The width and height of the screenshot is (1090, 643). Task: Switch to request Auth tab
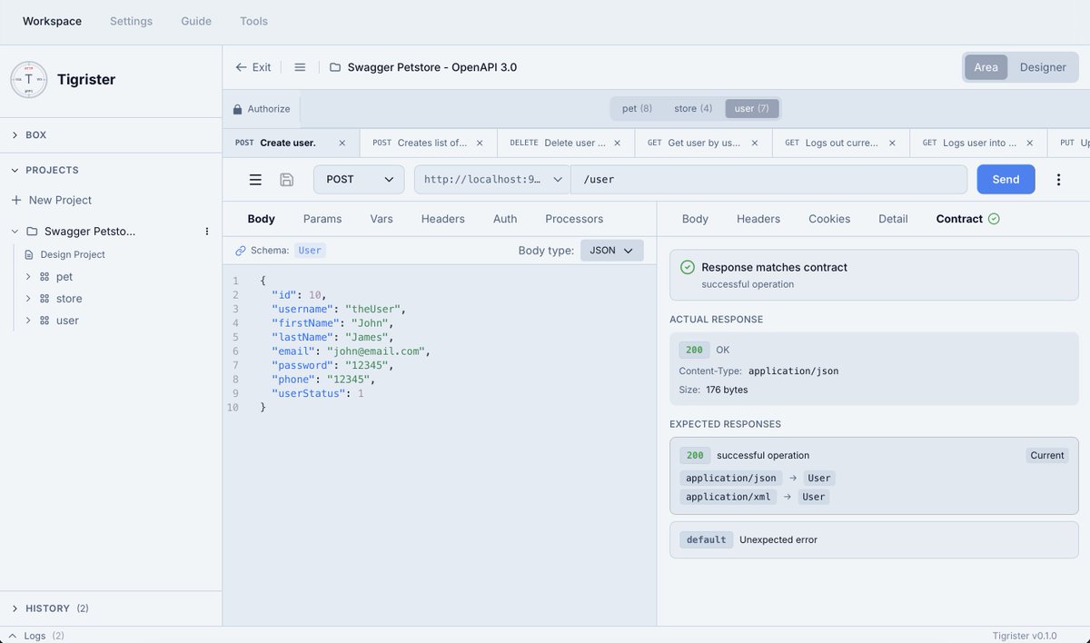point(505,219)
